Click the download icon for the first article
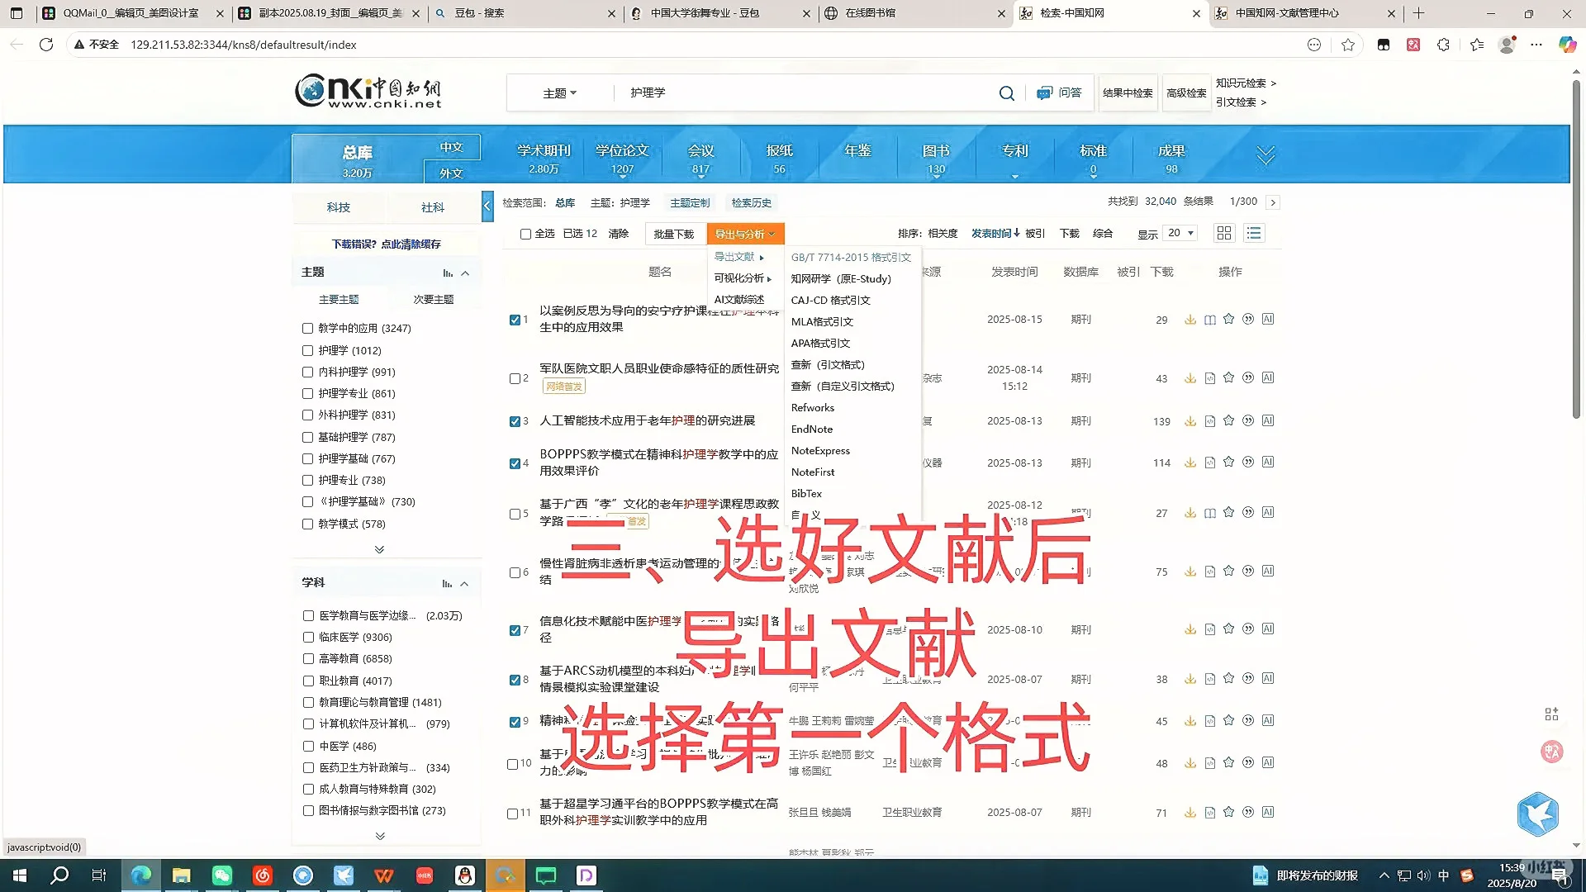The height and width of the screenshot is (892, 1586). click(x=1189, y=320)
